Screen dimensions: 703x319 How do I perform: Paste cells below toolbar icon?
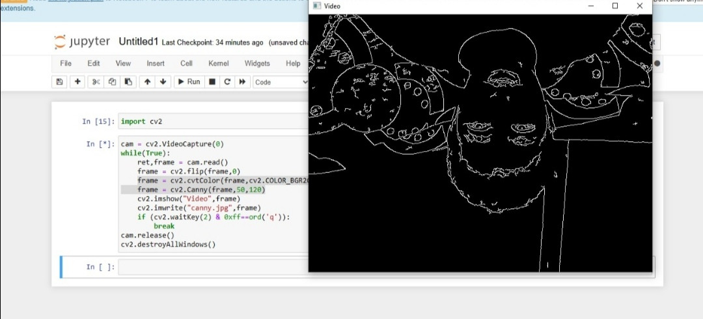(x=128, y=81)
